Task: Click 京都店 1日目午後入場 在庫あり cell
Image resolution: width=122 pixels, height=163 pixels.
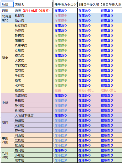Action: (89, 125)
